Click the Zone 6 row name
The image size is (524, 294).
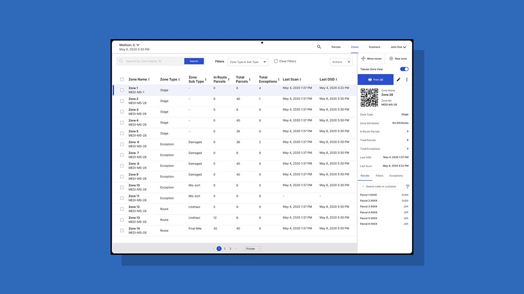click(x=134, y=142)
